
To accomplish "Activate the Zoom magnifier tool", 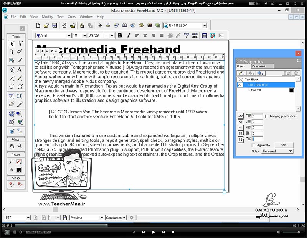I will point(20,146).
